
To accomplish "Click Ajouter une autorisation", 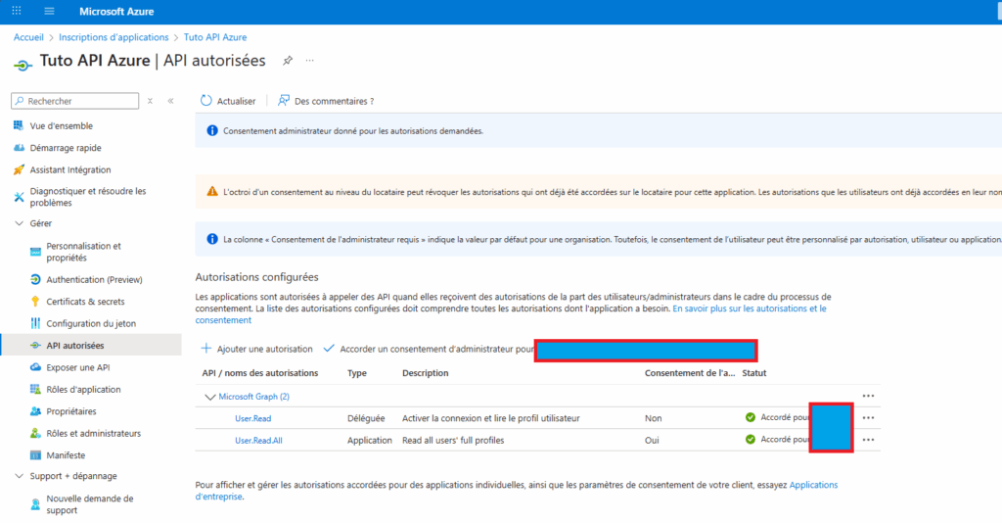I will 257,349.
